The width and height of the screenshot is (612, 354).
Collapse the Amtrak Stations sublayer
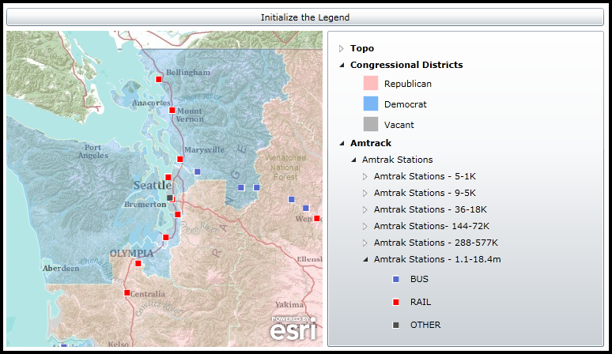pos(353,160)
